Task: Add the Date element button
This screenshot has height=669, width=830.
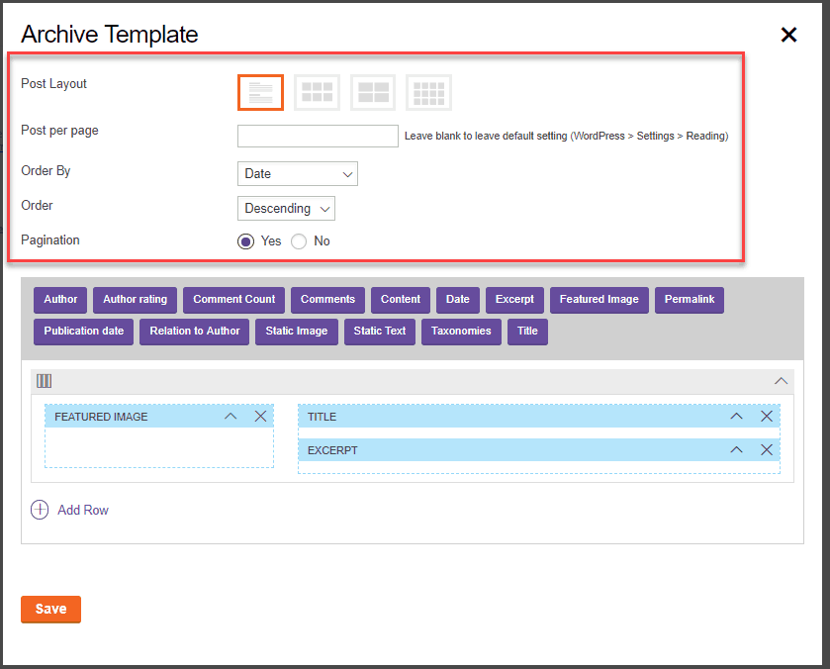Action: coord(458,300)
